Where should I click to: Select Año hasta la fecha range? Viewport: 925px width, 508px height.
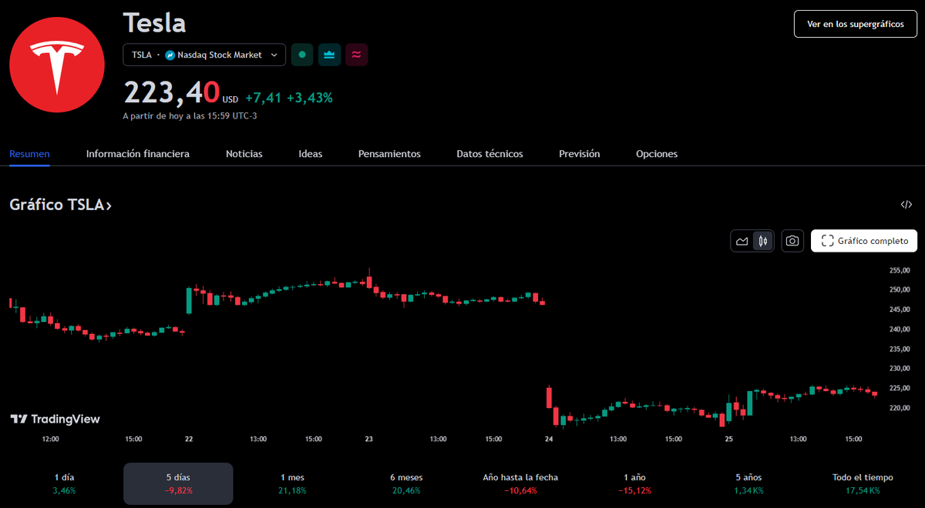pyautogui.click(x=520, y=483)
